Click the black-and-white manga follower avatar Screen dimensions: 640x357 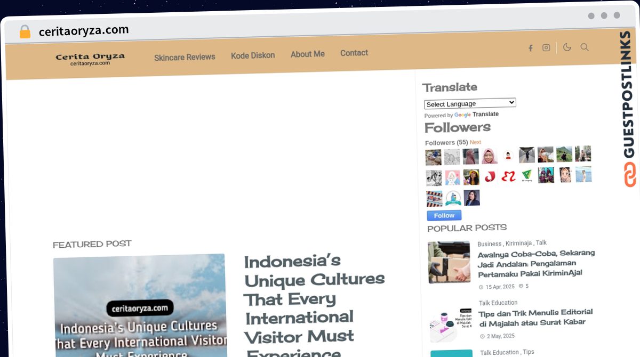(x=434, y=178)
